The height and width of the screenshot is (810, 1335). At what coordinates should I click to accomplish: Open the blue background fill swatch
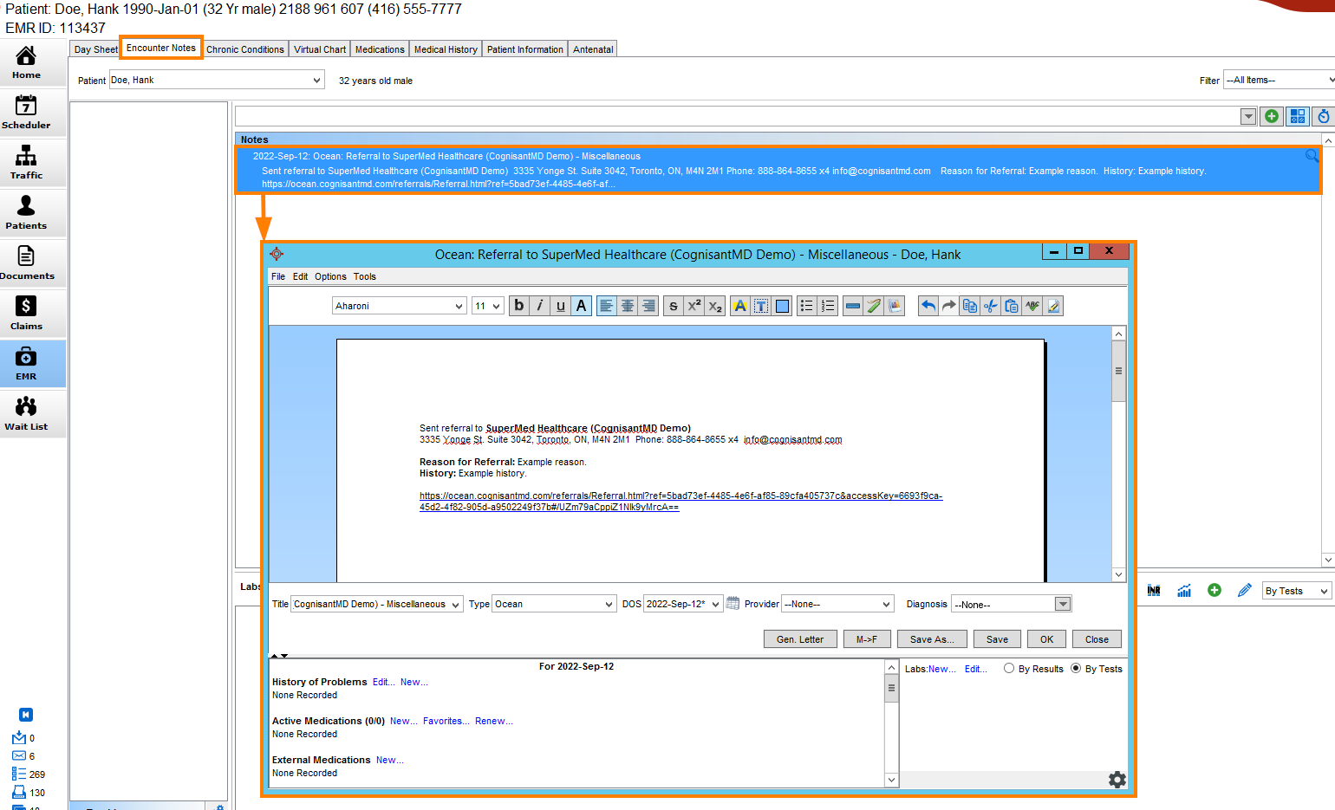click(782, 306)
